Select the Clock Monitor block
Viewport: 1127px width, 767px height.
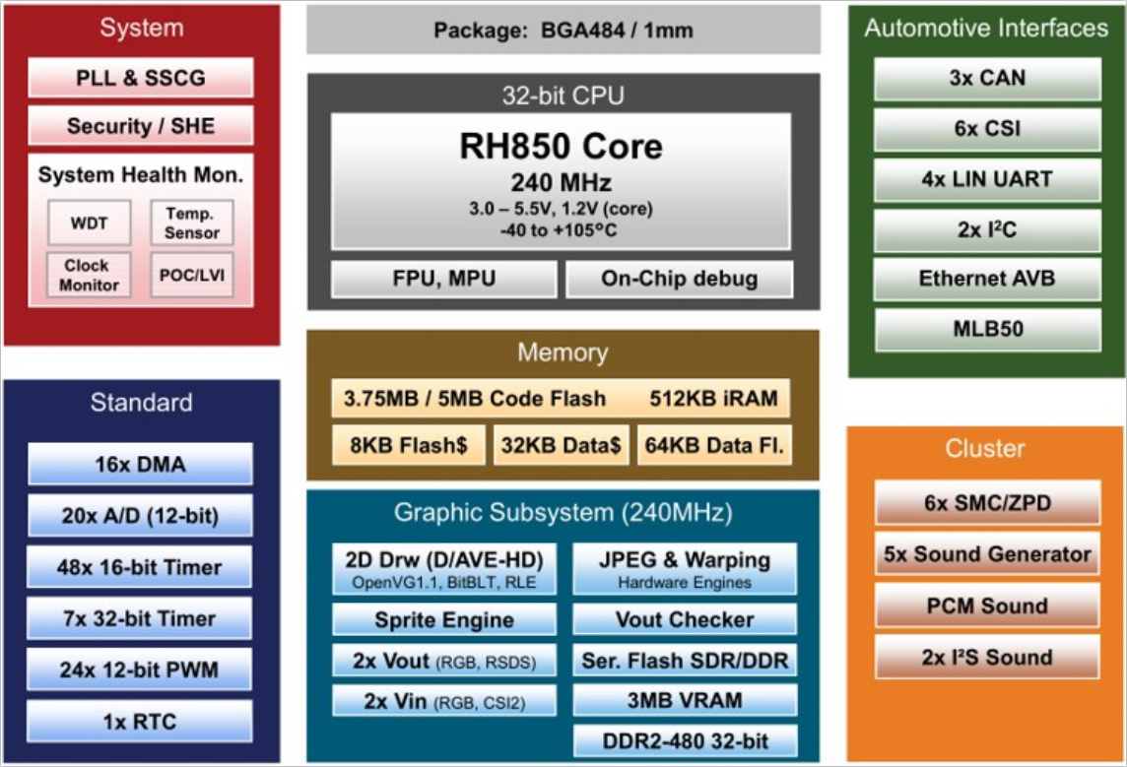tap(88, 277)
